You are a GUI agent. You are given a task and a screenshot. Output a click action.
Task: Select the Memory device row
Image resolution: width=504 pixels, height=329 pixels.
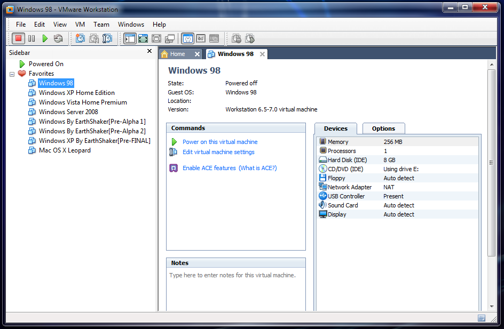(398, 142)
